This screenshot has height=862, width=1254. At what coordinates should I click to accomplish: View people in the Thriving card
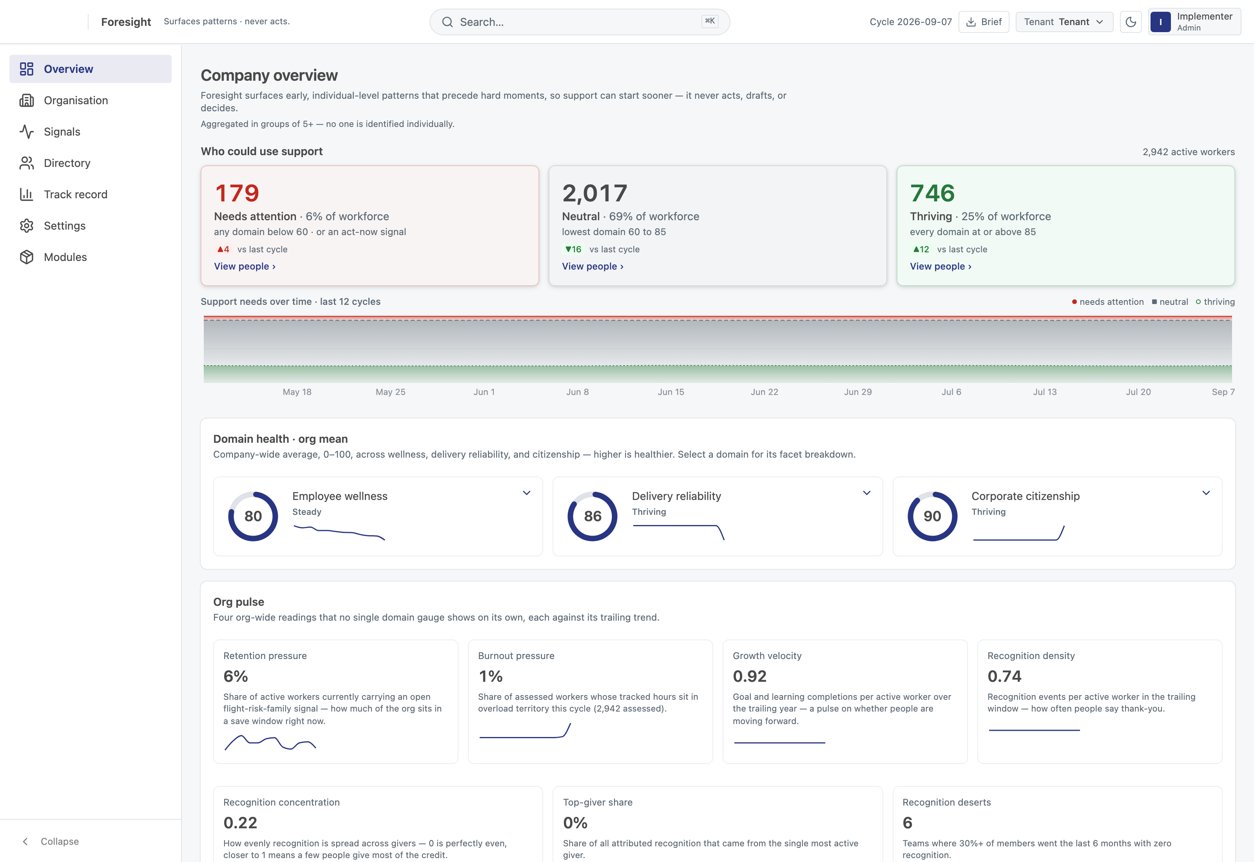tap(940, 266)
